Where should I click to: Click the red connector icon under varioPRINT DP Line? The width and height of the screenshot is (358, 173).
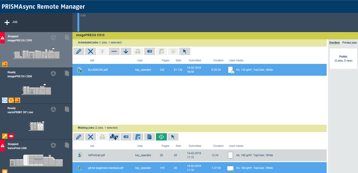[x=11, y=136]
